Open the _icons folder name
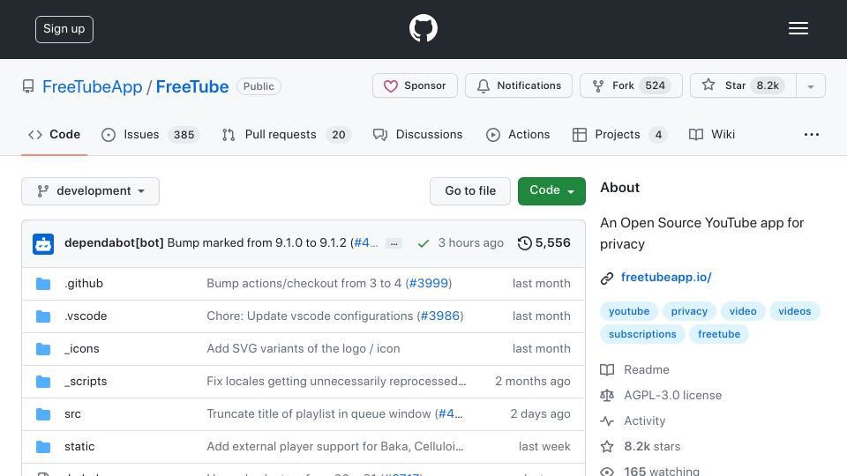This screenshot has width=847, height=476. (x=81, y=349)
